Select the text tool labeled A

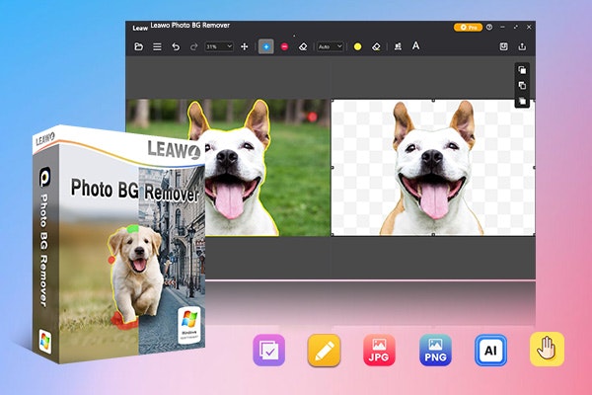[415, 45]
